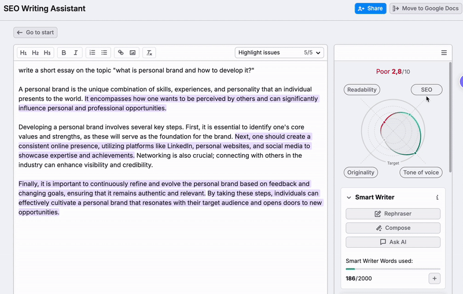
Task: Open the Highlight issues dropdown
Action: pos(279,53)
